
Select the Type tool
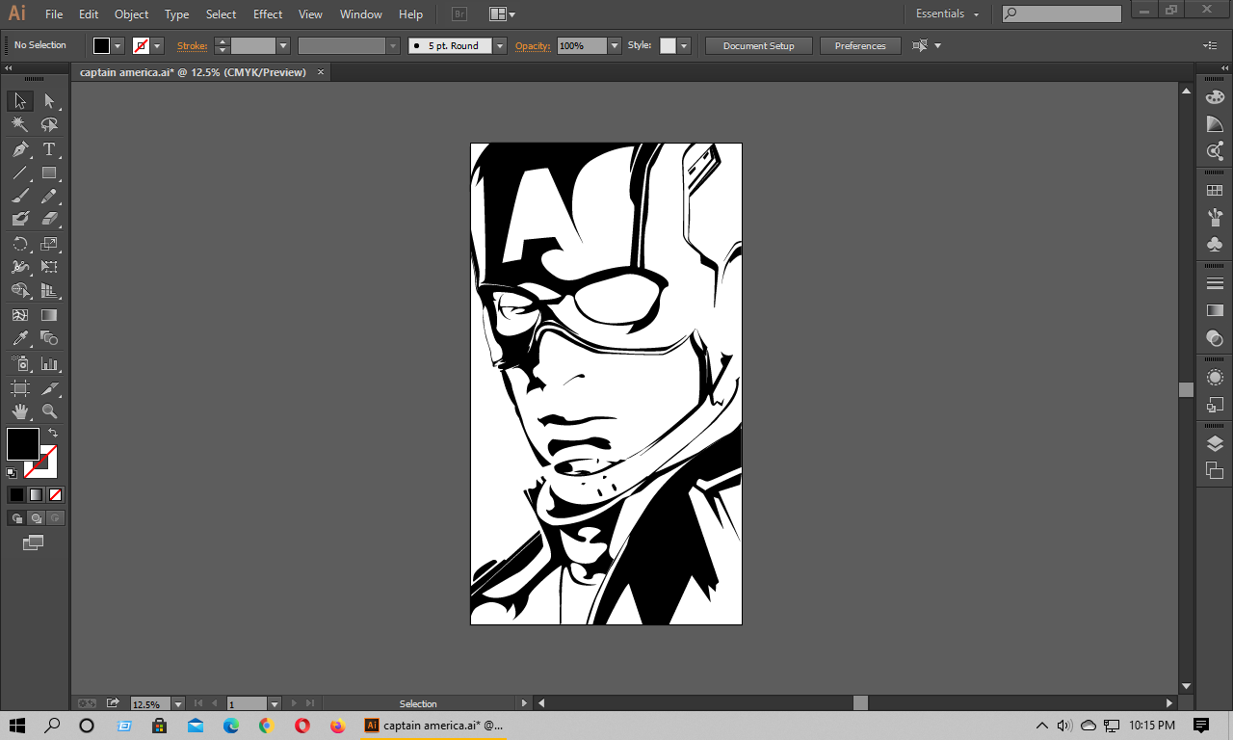point(49,149)
